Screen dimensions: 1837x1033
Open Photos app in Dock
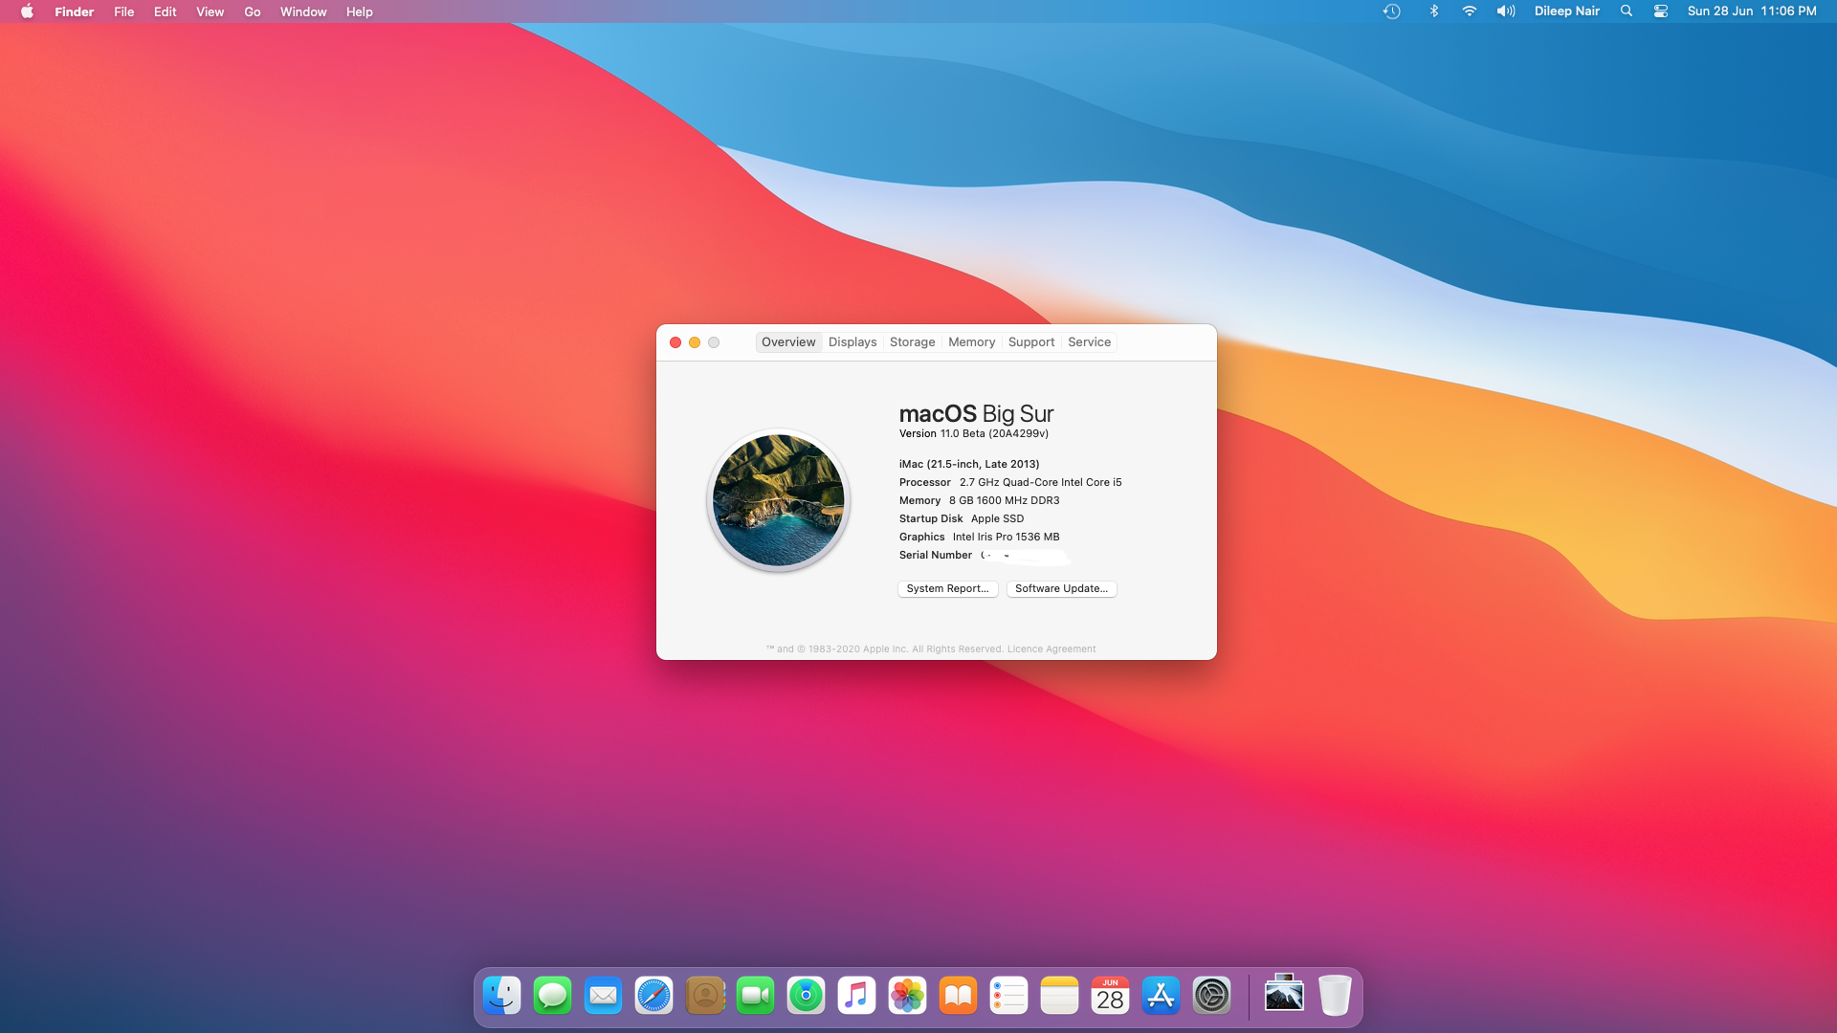tap(908, 996)
